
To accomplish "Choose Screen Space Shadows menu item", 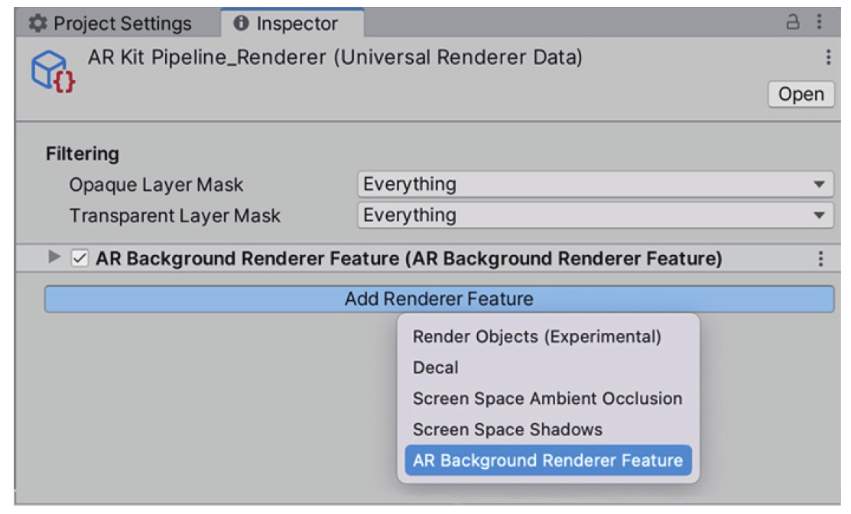I will (x=548, y=429).
